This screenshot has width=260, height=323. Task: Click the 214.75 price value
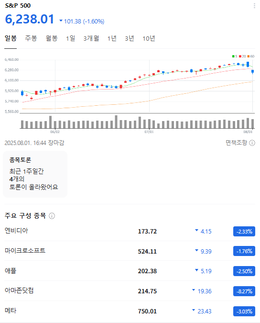tap(147, 291)
